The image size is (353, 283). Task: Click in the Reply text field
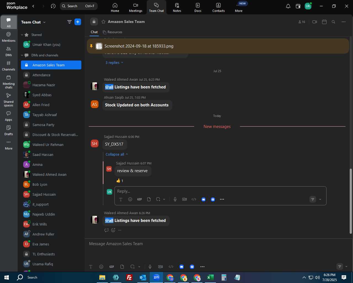(220, 191)
